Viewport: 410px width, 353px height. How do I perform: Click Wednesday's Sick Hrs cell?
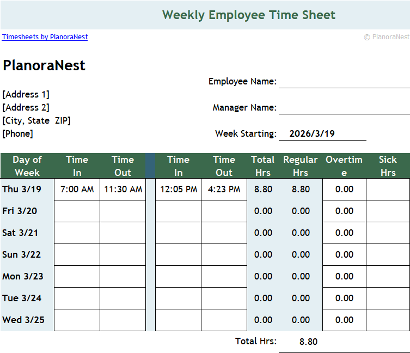388,320
